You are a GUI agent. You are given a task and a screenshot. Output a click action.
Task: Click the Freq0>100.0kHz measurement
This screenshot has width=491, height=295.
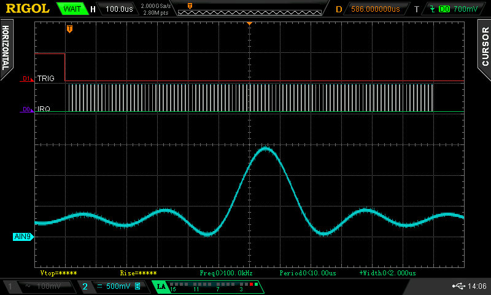pyautogui.click(x=226, y=273)
